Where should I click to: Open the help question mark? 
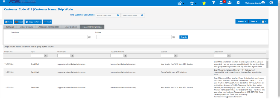click(213, 3)
